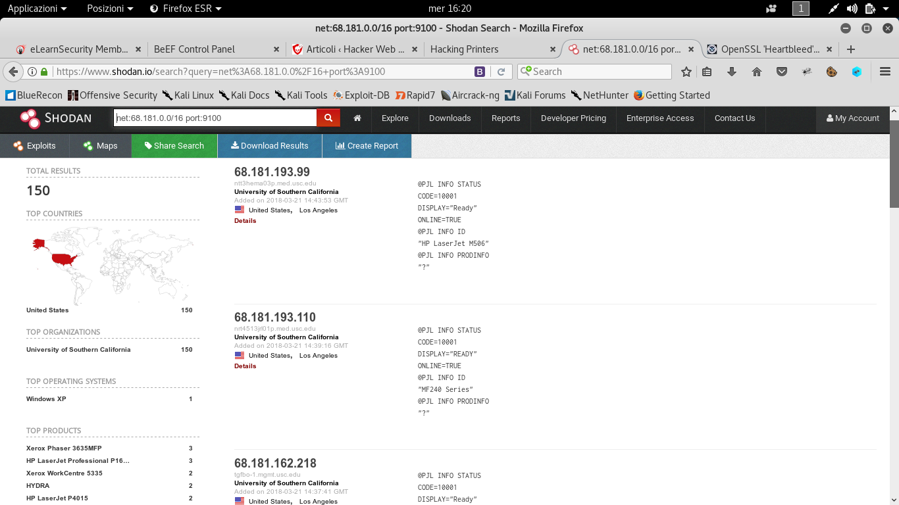This screenshot has height=505, width=899.
Task: Click the Download Results button
Action: 270,146
